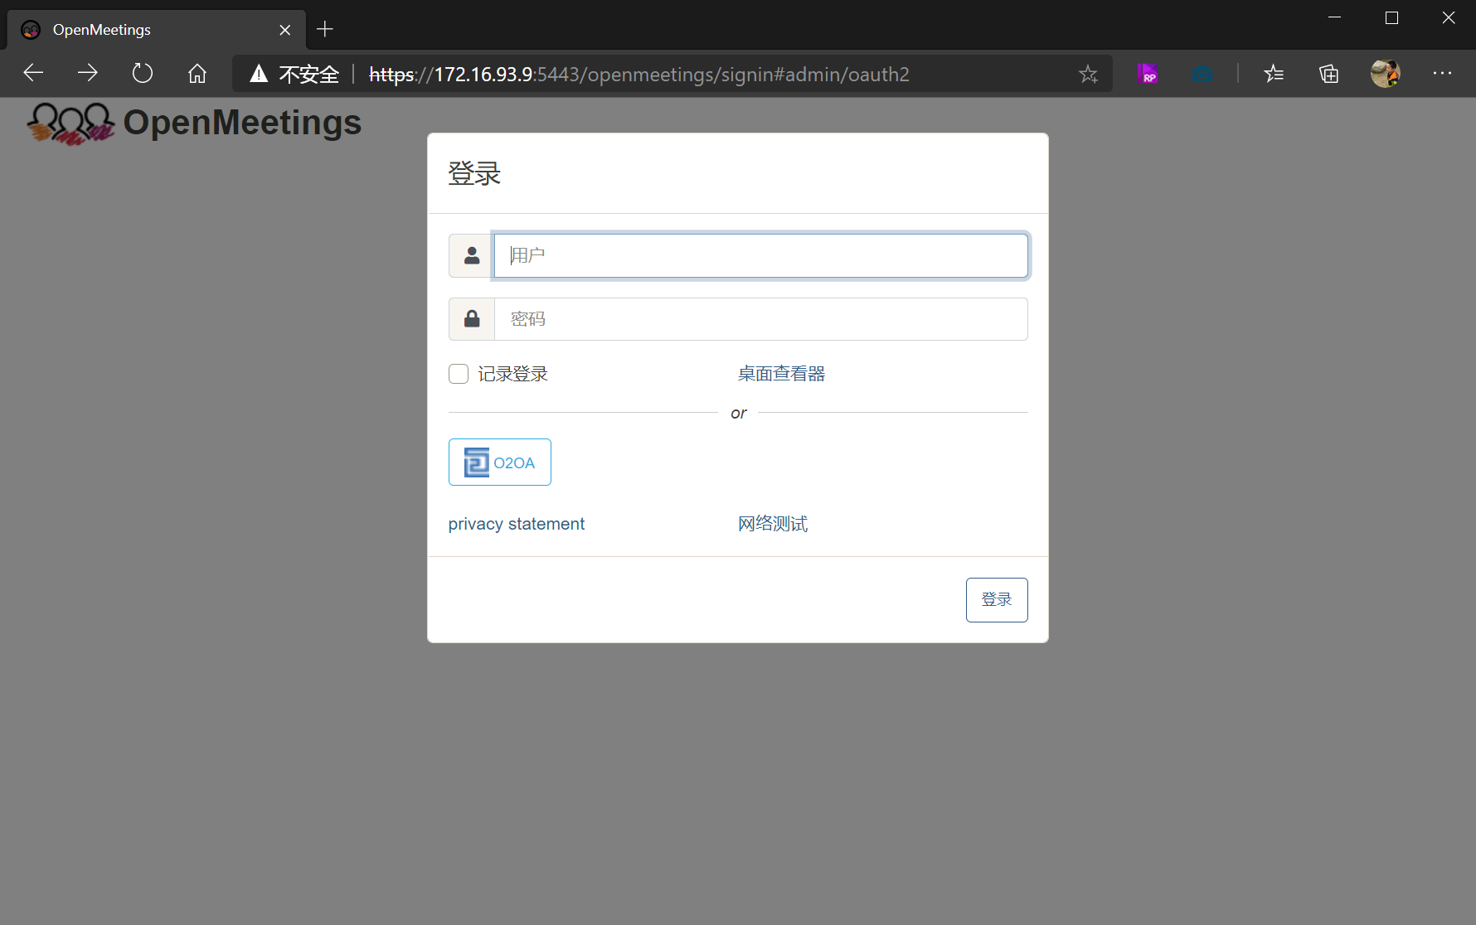Add page to favorites with star icon

coord(1088,74)
